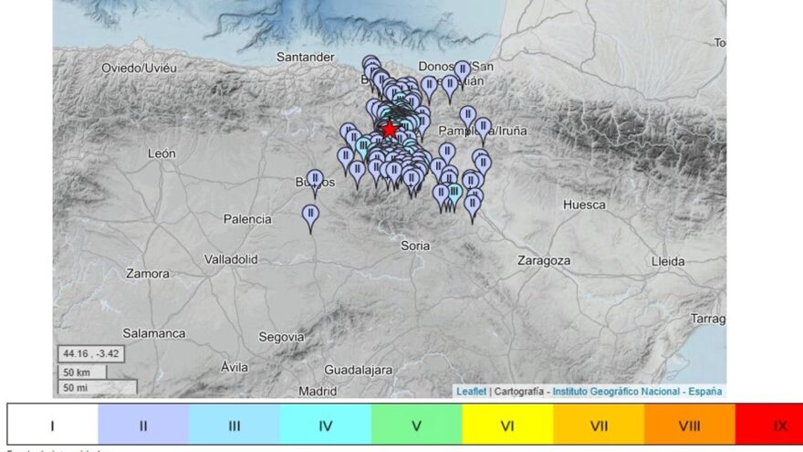Click the intensity II marker on Burgos
The width and height of the screenshot is (803, 452).
click(x=315, y=179)
